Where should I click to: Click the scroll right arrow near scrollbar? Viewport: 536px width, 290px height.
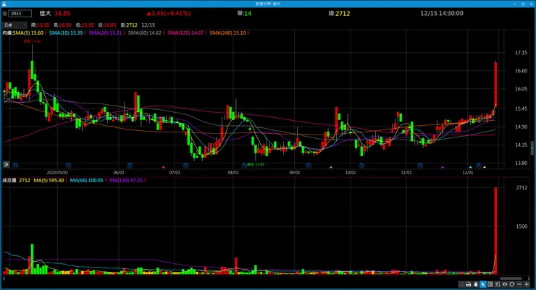pos(529,278)
